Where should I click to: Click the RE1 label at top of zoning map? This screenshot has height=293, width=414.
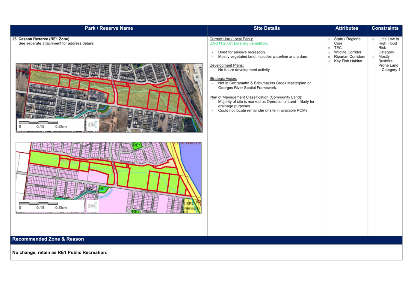[137, 145]
